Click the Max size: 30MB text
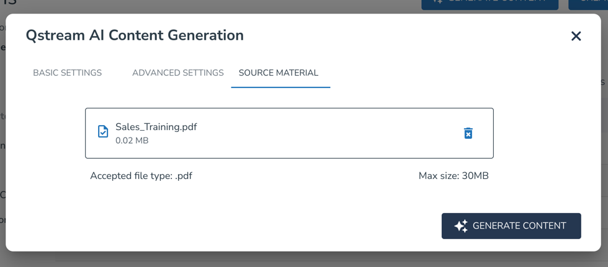This screenshot has height=267, width=608. point(454,176)
